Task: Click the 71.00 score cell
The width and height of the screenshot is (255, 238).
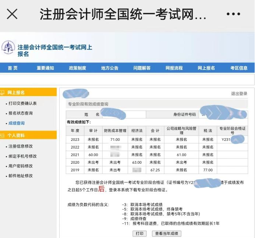Action: coord(115,139)
